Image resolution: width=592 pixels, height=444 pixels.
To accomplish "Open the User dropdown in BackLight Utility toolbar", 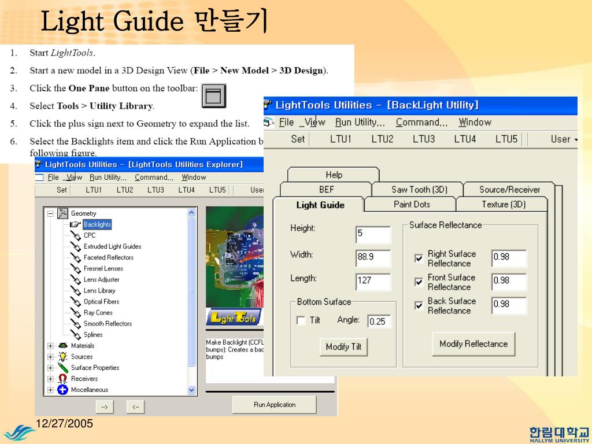I will [x=564, y=139].
